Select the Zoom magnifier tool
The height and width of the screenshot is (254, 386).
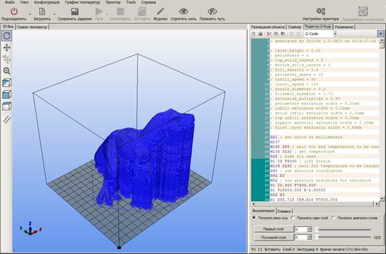(x=6, y=71)
